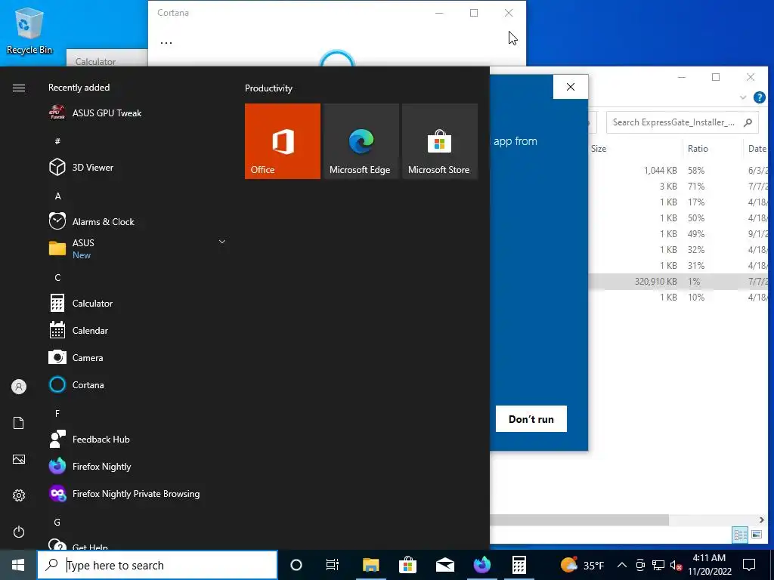Click the Productivity group title
The width and height of the screenshot is (774, 580).
268,88
